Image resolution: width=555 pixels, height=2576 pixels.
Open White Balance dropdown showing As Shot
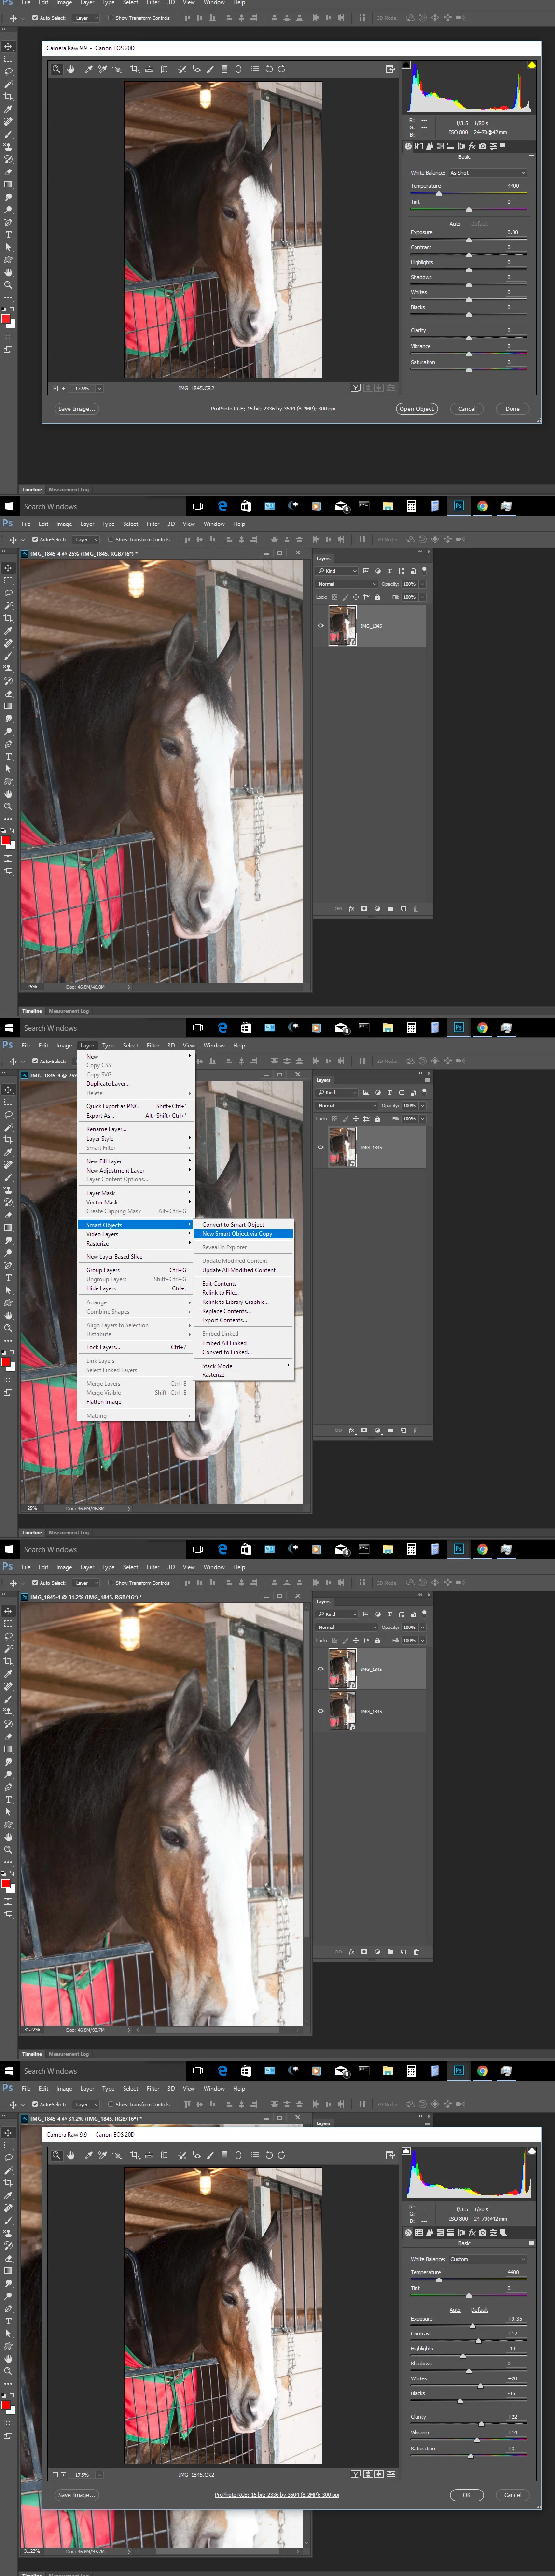tap(487, 173)
